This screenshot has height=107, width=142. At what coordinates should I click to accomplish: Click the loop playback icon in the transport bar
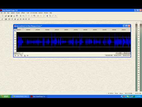[x=6, y=19]
